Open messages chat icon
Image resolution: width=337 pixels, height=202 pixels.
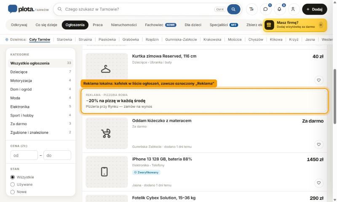pos(266,9)
